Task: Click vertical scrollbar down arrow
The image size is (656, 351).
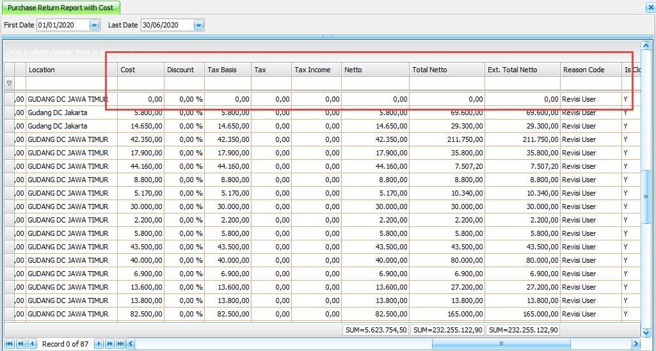Action: pyautogui.click(x=646, y=332)
